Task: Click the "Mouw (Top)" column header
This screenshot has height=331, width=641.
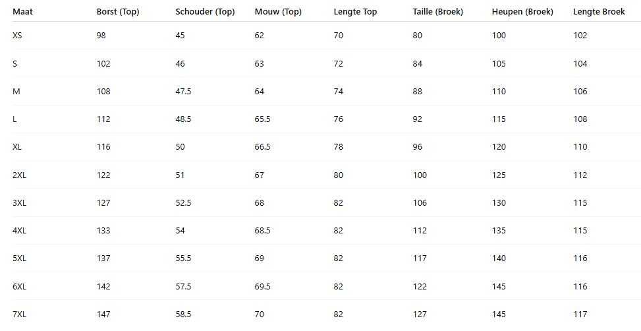Action: pyautogui.click(x=278, y=12)
